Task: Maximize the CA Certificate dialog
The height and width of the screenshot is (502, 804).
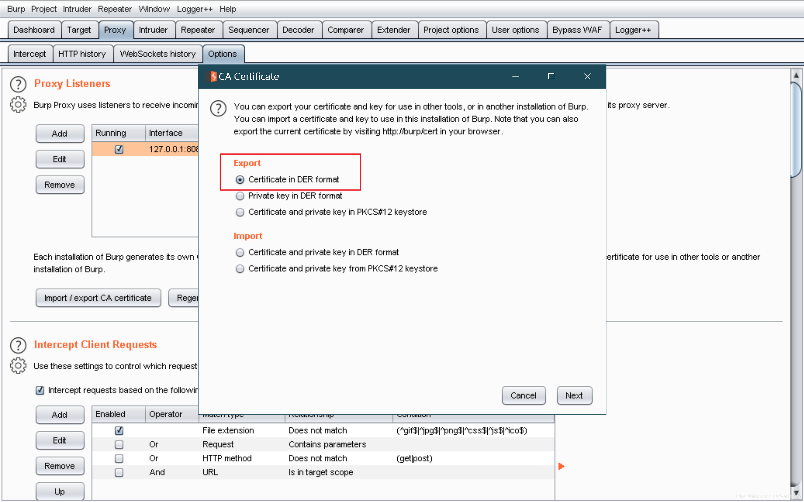Action: [x=551, y=76]
